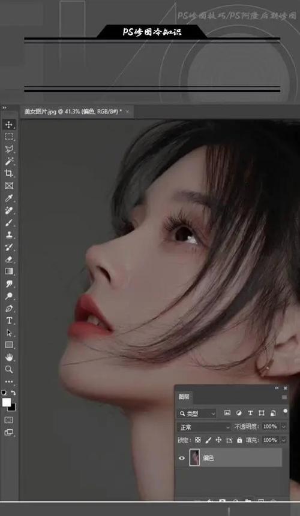Lock transparent pixels
The width and height of the screenshot is (300, 516).
click(198, 440)
